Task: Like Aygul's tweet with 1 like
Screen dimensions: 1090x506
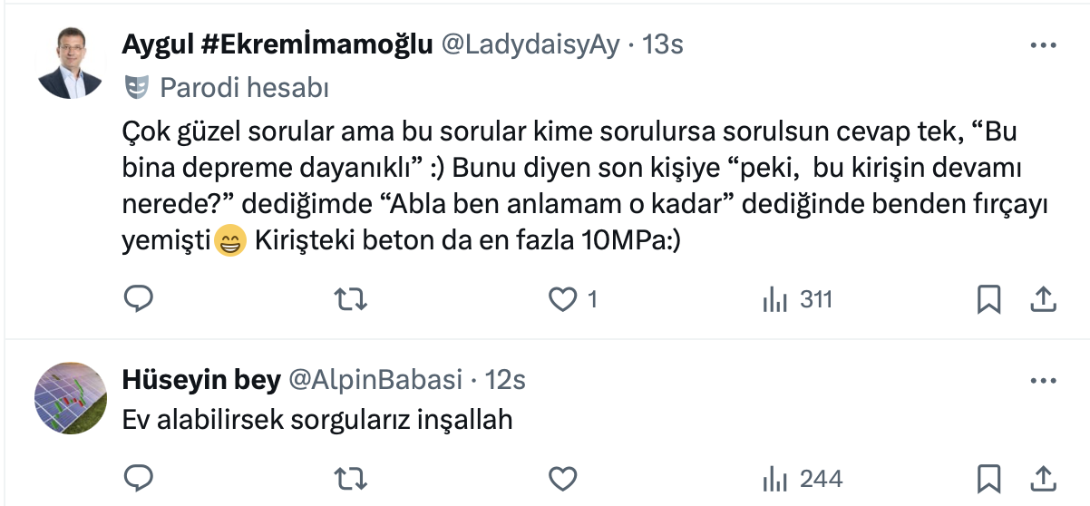Action: 564,298
